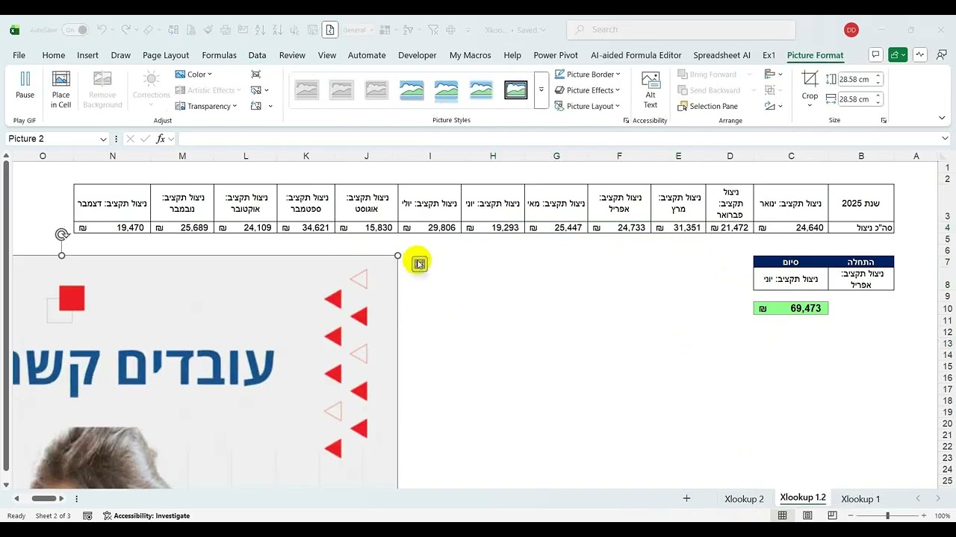Switch to Page Break Preview in status bar

pos(832,515)
